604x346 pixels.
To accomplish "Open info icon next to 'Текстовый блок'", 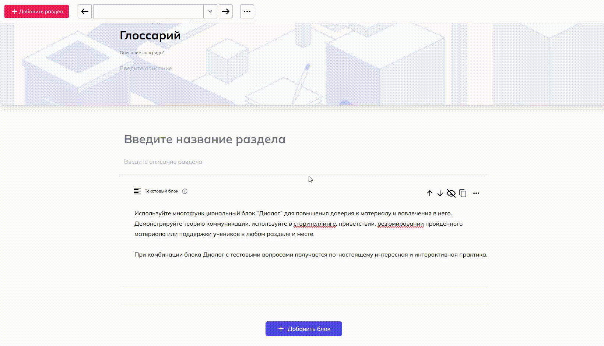I will (185, 191).
